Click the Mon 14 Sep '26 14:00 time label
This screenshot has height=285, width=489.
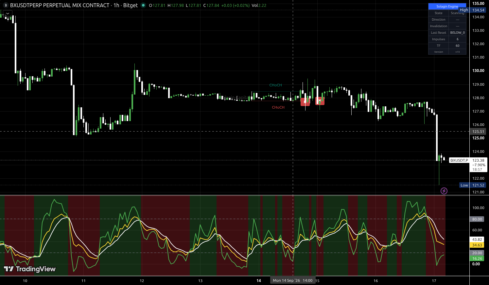[x=293, y=280]
